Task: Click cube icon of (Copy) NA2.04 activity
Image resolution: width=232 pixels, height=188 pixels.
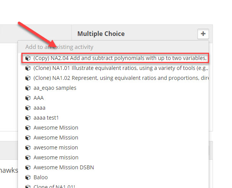Action: [x=28, y=58]
